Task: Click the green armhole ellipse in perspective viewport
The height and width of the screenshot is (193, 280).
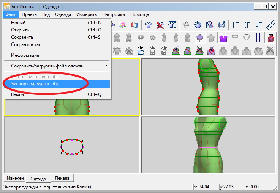Action: [x=223, y=123]
